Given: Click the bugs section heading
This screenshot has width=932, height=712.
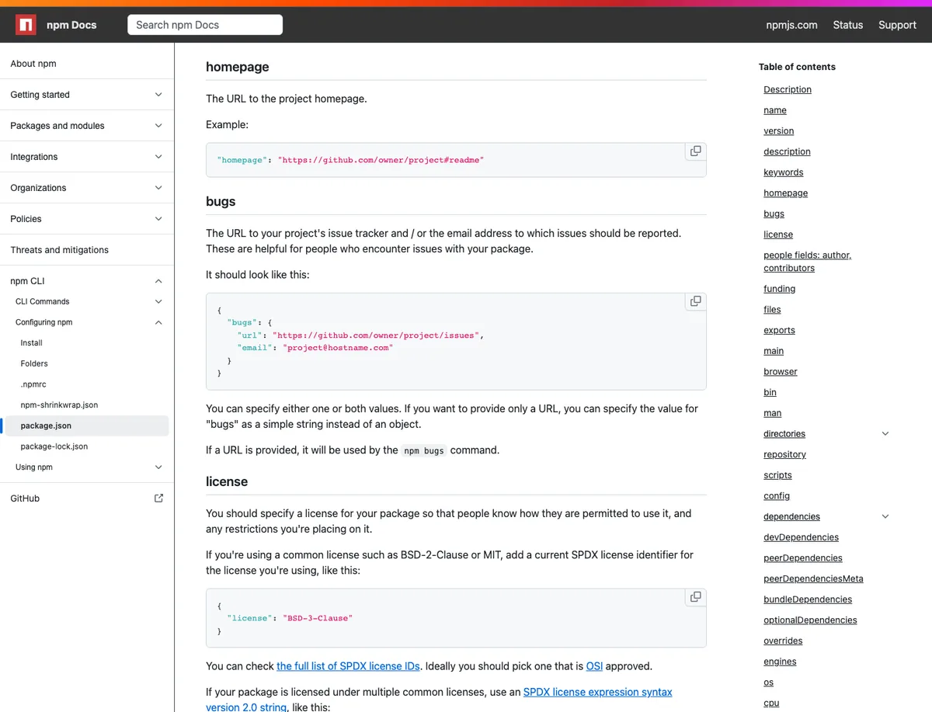Looking at the screenshot, I should pos(221,201).
